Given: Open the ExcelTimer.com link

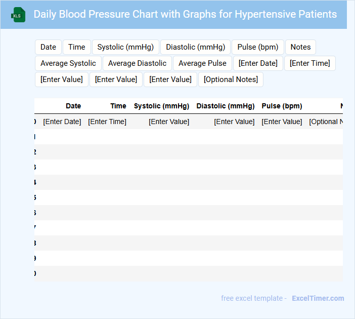Looking at the screenshot, I should click(318, 298).
